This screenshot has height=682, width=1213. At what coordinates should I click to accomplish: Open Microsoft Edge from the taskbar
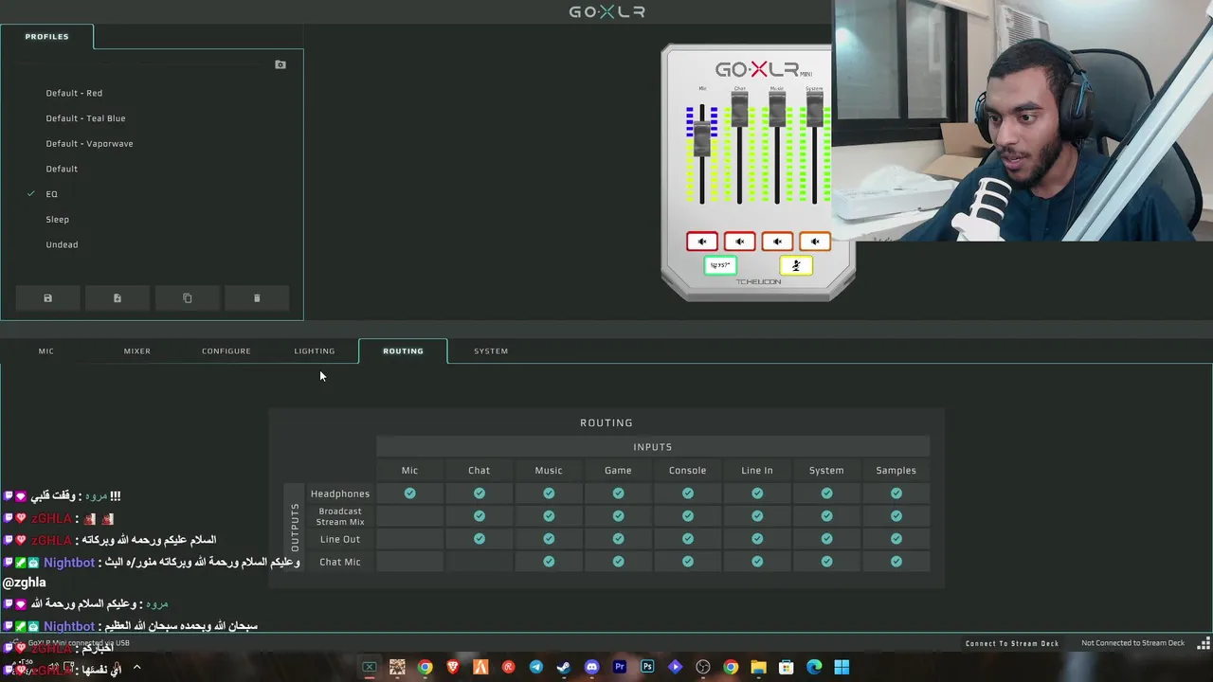tap(814, 667)
